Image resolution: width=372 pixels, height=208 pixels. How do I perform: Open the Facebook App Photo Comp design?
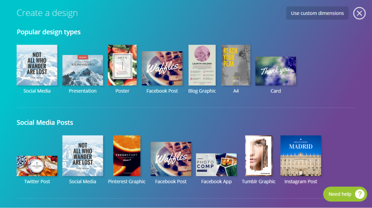(x=216, y=164)
